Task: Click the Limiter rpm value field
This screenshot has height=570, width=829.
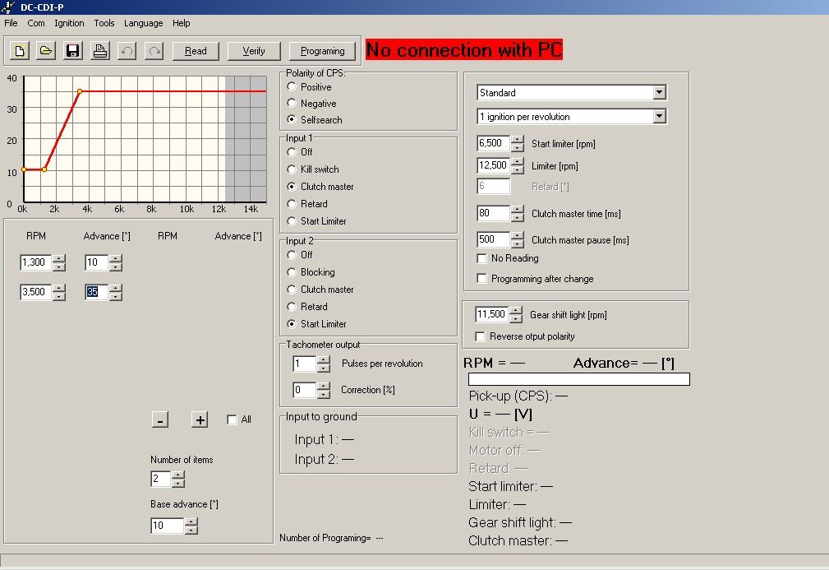Action: coord(493,165)
